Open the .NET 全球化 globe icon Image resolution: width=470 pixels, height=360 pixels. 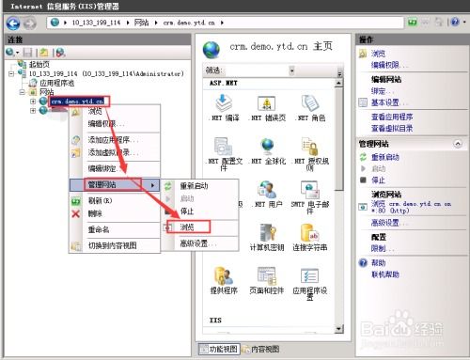267,147
